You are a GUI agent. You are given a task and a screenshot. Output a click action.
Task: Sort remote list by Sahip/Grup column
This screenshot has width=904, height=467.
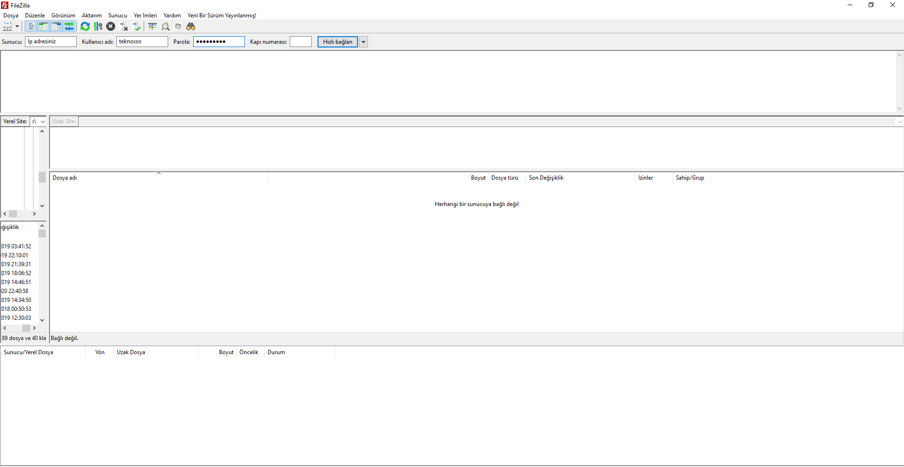pyautogui.click(x=692, y=178)
